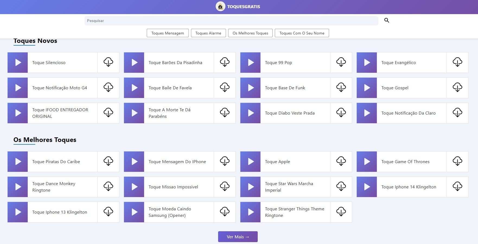Play Toque A Morte Te Dá Parabéns

point(134,113)
